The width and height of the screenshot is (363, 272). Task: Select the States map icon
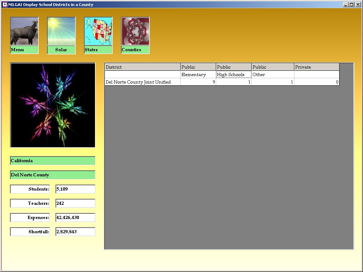[x=98, y=31]
